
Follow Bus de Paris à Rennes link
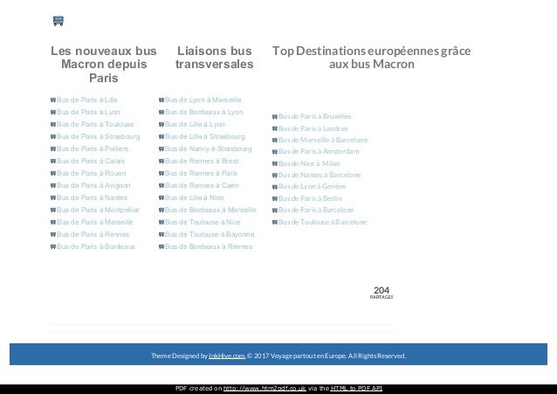[93, 234]
